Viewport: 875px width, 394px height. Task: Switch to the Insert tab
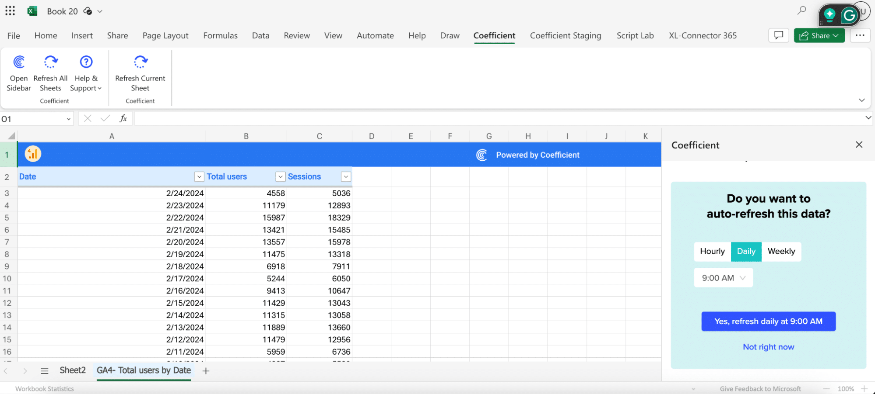pyautogui.click(x=82, y=36)
